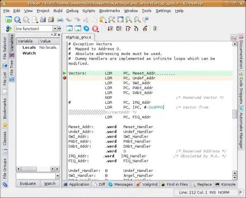Open the Automake Manager side panel tab

[x=241, y=128]
